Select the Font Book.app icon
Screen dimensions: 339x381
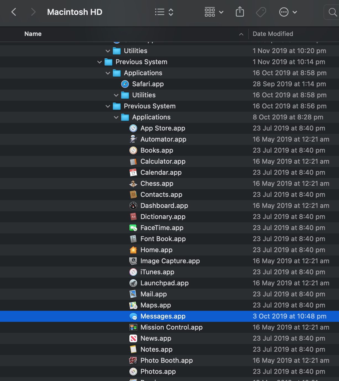pyautogui.click(x=133, y=239)
